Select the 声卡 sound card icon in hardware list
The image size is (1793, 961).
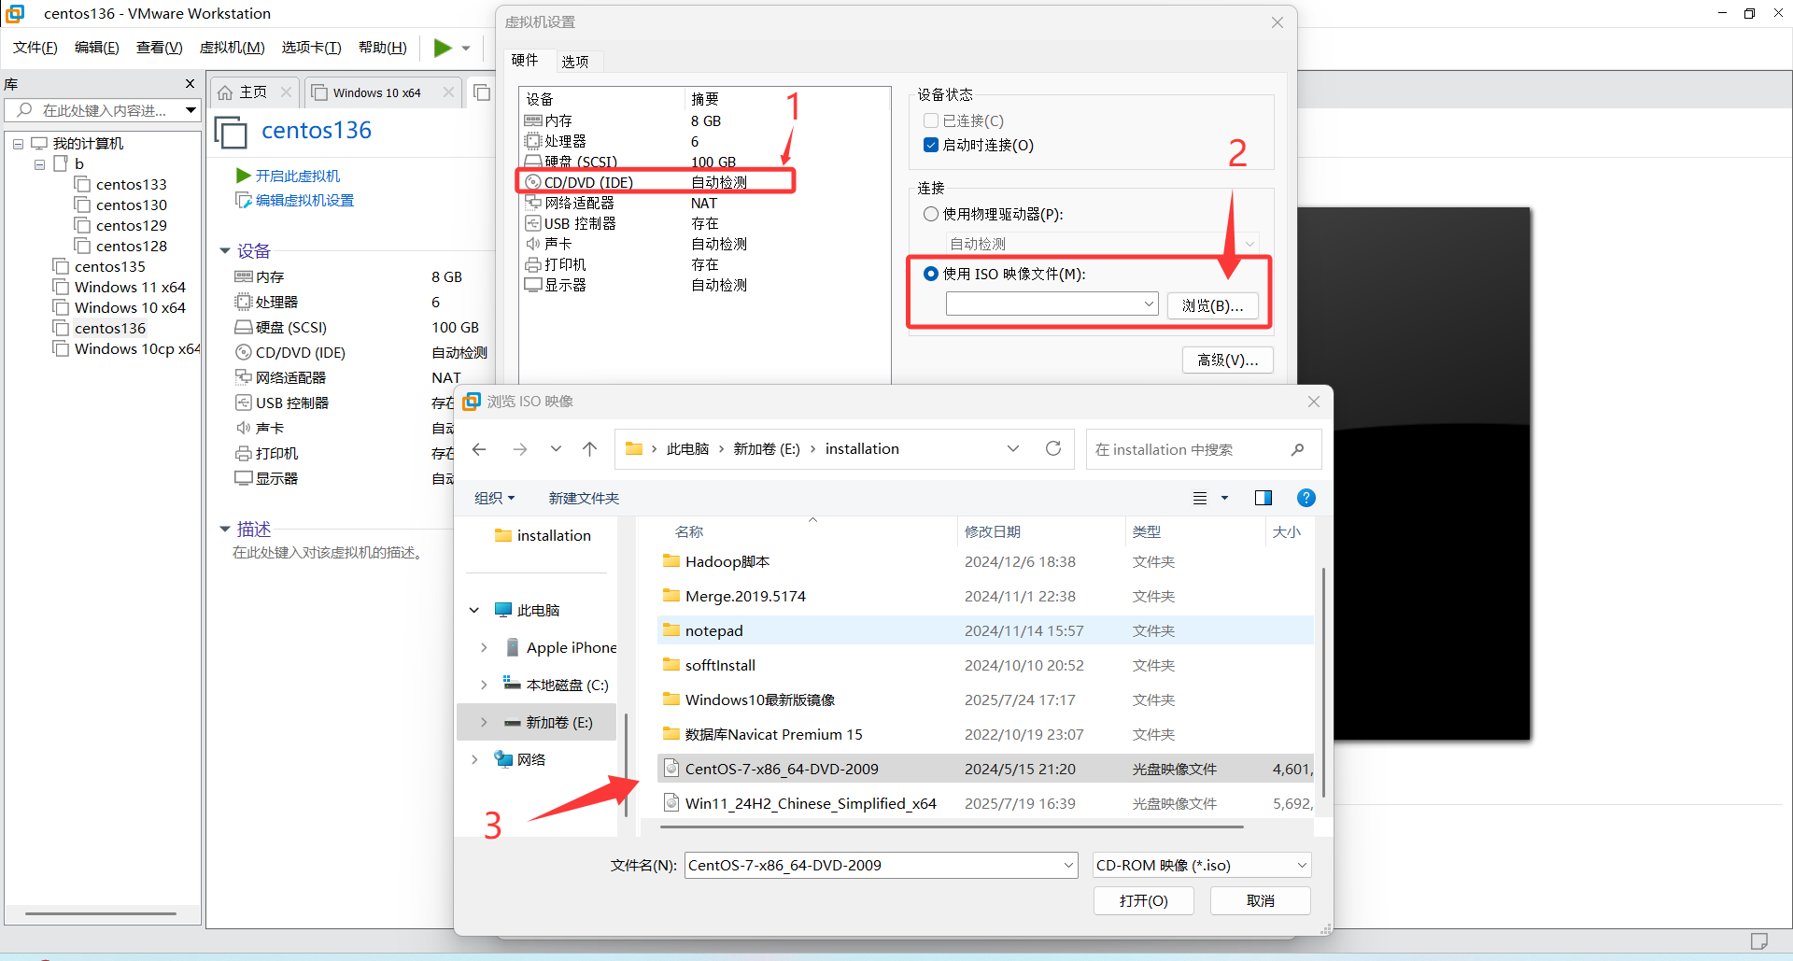tap(533, 244)
